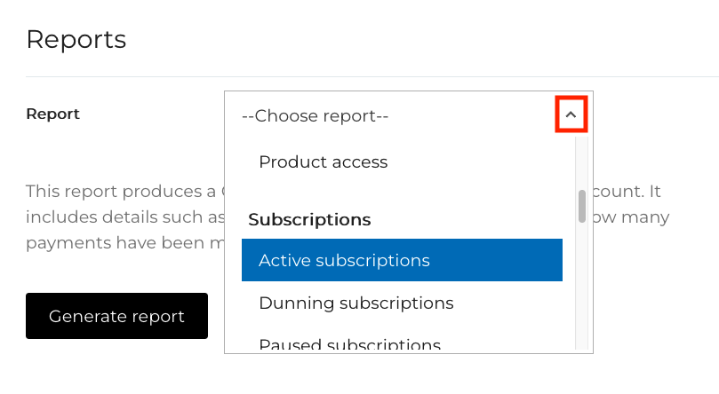Click the text "payments have been"
The image size is (719, 394).
116,243
